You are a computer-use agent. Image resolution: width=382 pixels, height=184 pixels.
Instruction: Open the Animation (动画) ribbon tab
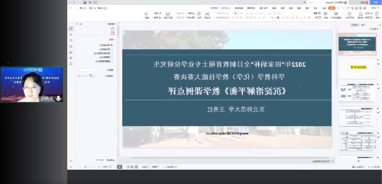pos(299,8)
